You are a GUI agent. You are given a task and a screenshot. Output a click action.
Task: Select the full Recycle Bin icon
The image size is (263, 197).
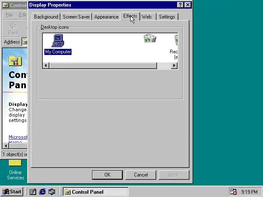coord(150,38)
